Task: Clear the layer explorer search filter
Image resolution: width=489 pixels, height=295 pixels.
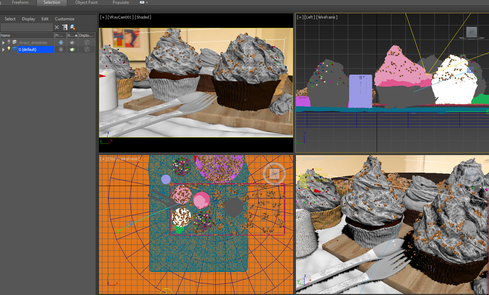Action: pos(57,27)
